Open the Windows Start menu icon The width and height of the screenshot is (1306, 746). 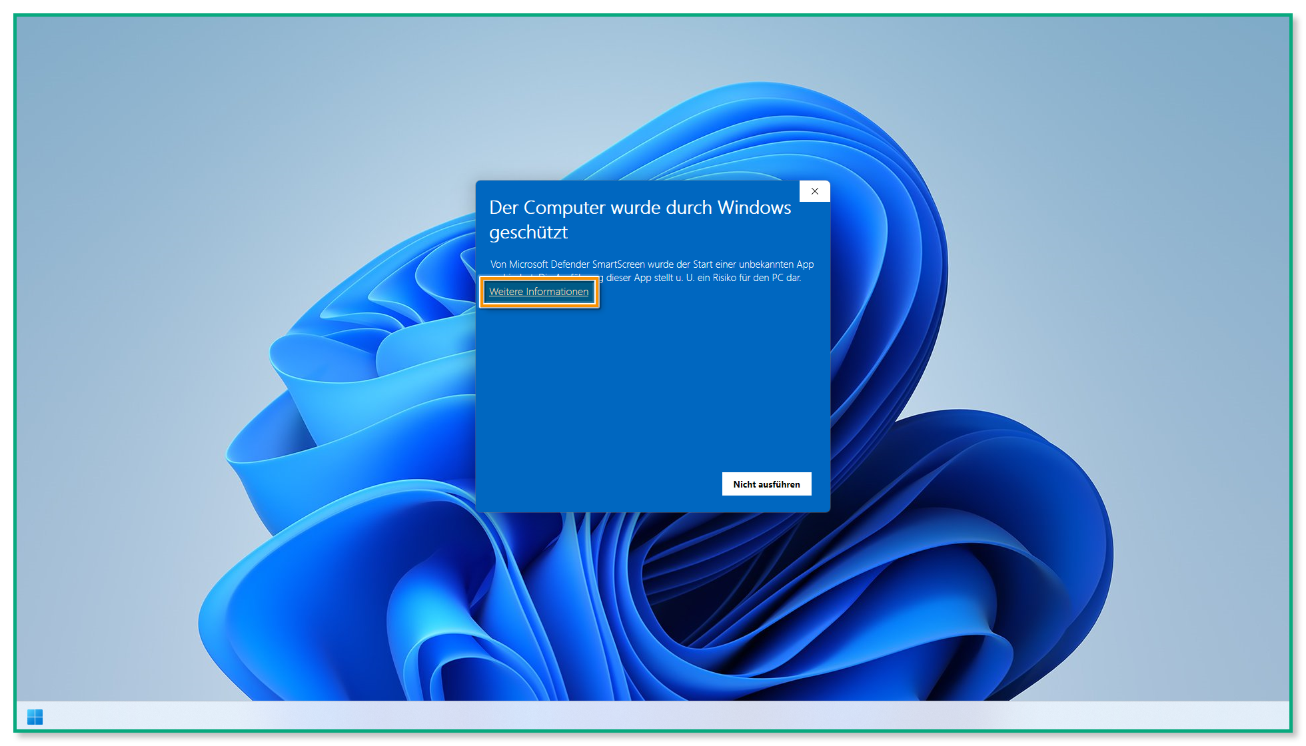35,717
